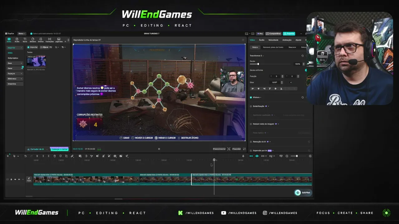This screenshot has height=224, width=399.
Task: Adjust the timeline zoom slider
Action: click(x=297, y=156)
